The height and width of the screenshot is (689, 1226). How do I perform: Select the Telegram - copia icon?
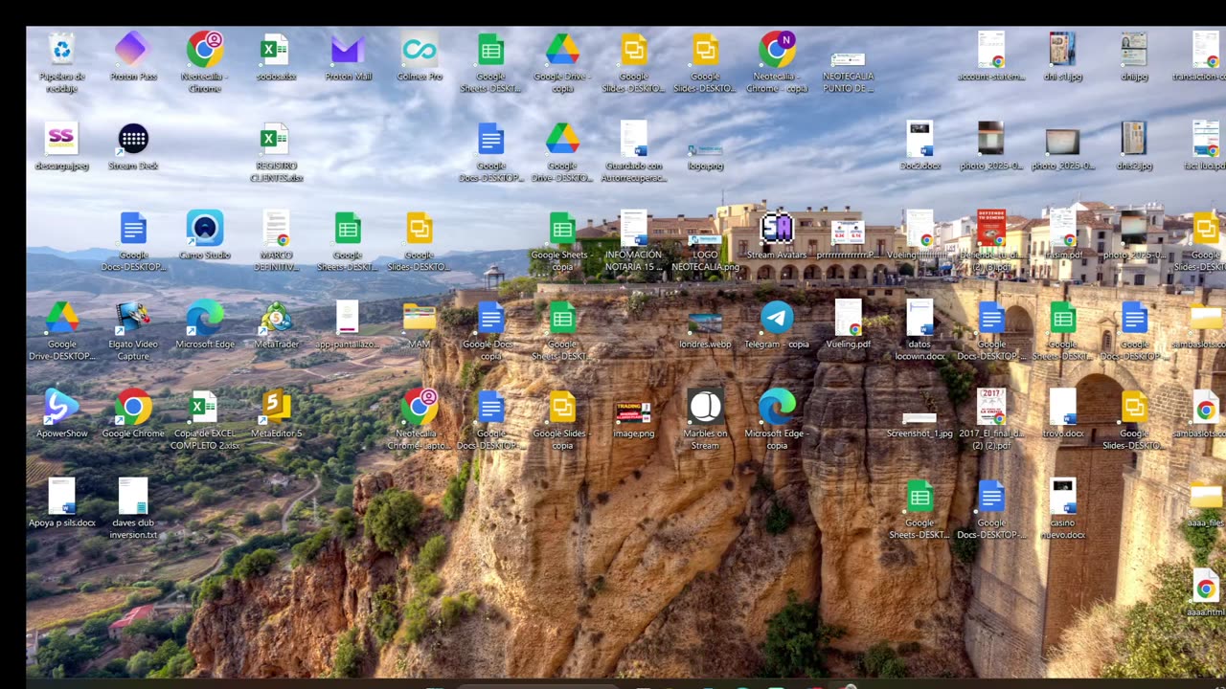pyautogui.click(x=777, y=318)
